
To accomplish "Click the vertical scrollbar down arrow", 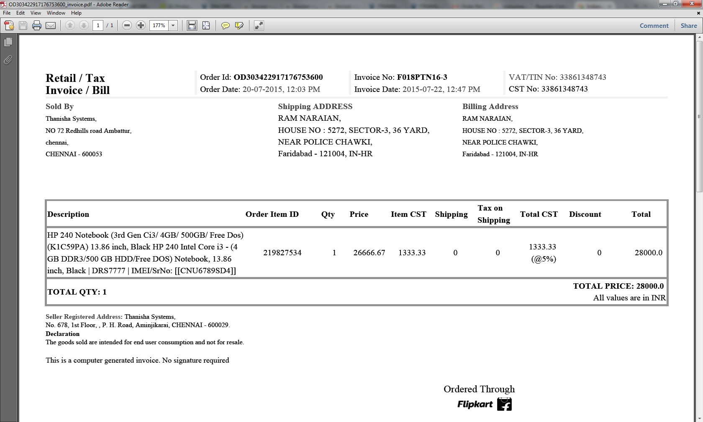I will tap(699, 418).
